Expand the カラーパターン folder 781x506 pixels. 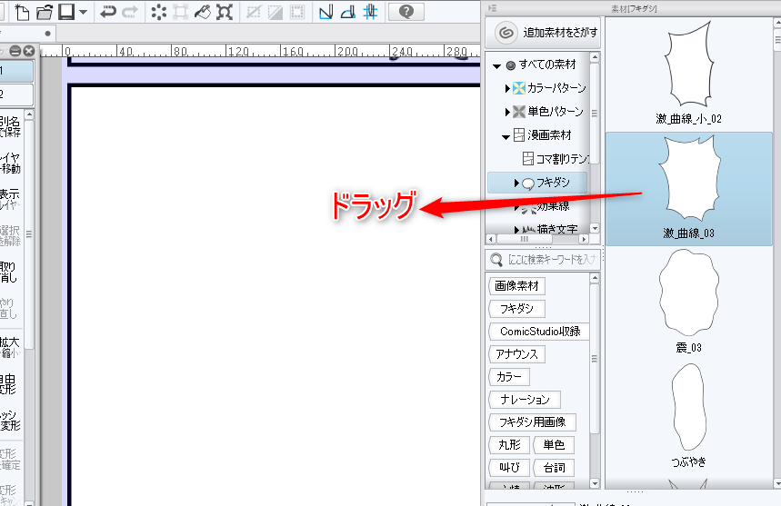point(507,88)
